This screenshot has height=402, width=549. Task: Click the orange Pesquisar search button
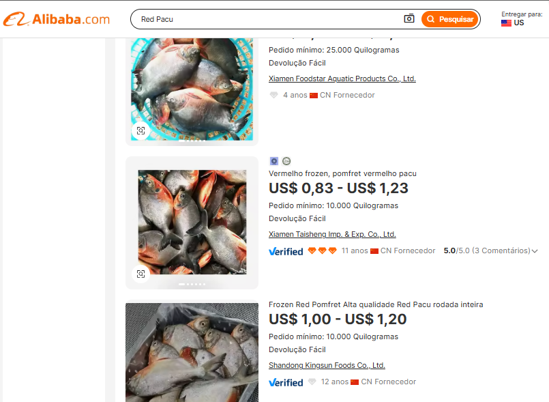pos(450,19)
